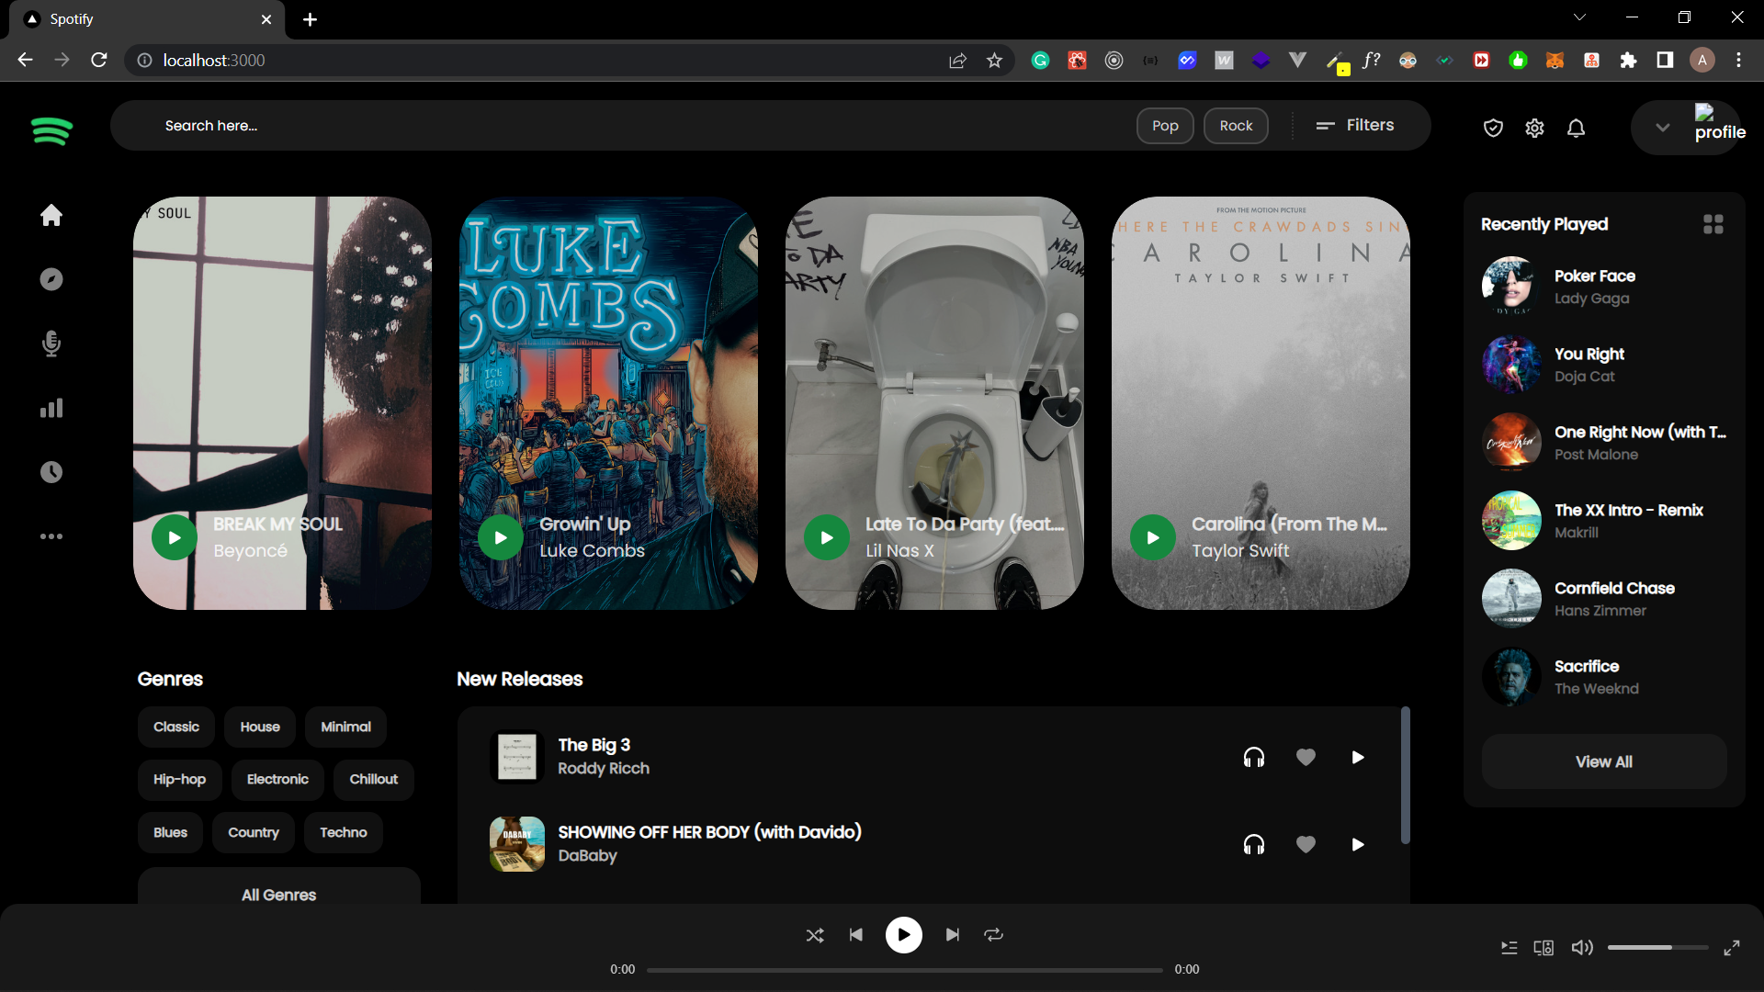
Task: Open the sidebar three-dots overflow menu
Action: point(51,536)
